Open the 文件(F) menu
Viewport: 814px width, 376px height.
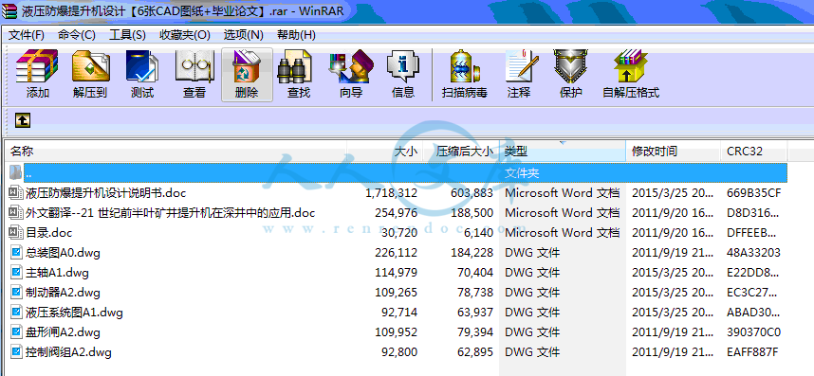tap(27, 35)
